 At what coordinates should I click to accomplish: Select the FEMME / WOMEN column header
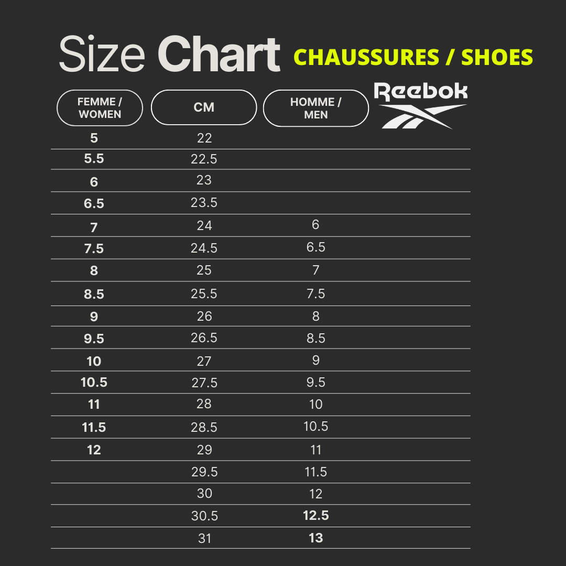pos(100,108)
